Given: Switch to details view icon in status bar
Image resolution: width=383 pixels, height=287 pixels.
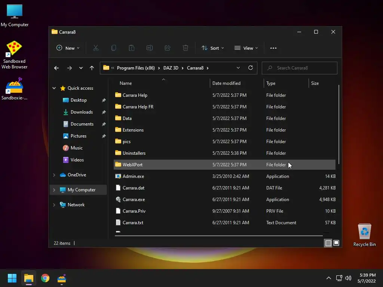Looking at the screenshot, I should click(328, 243).
